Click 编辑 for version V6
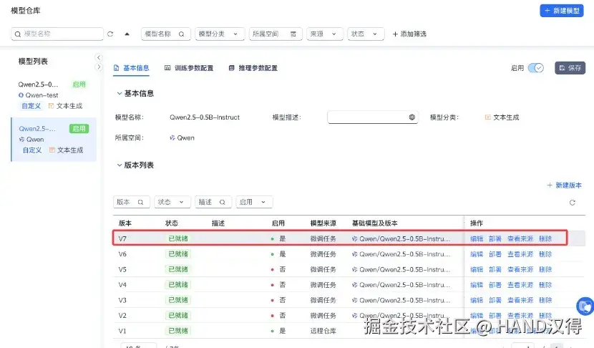Image resolution: width=594 pixels, height=348 pixels. [477, 254]
